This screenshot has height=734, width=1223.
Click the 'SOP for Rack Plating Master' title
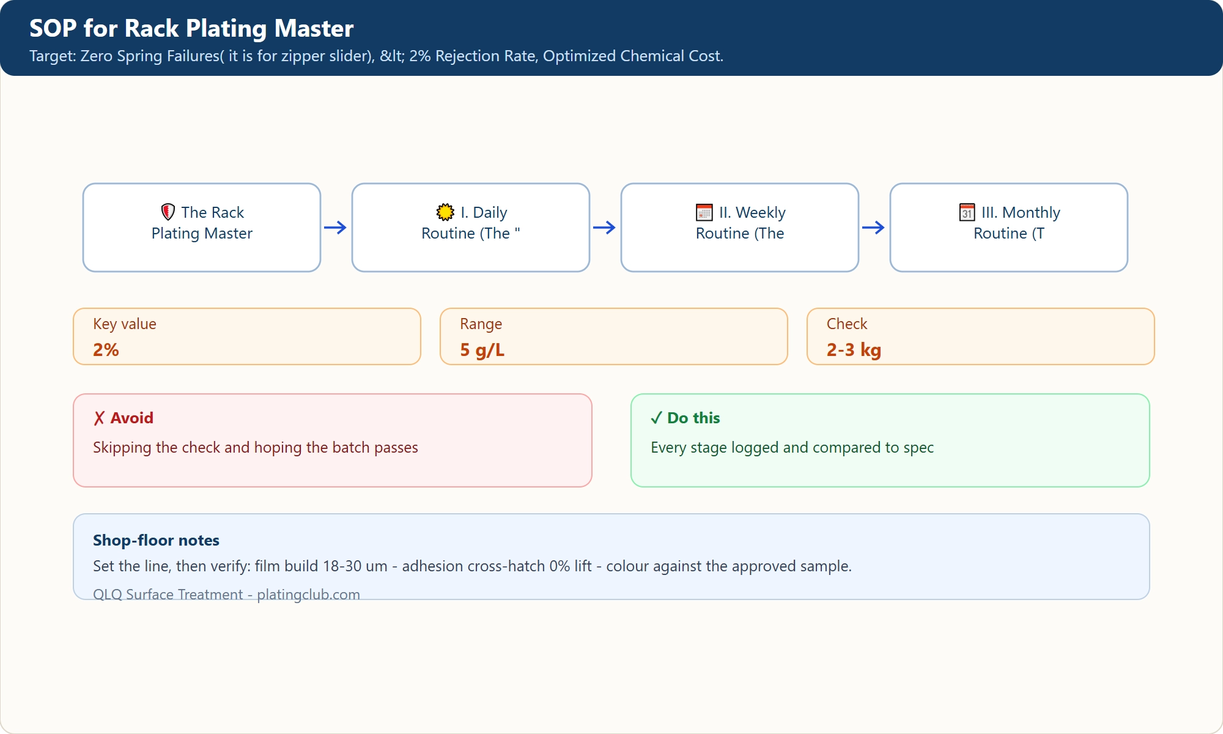coord(191,29)
